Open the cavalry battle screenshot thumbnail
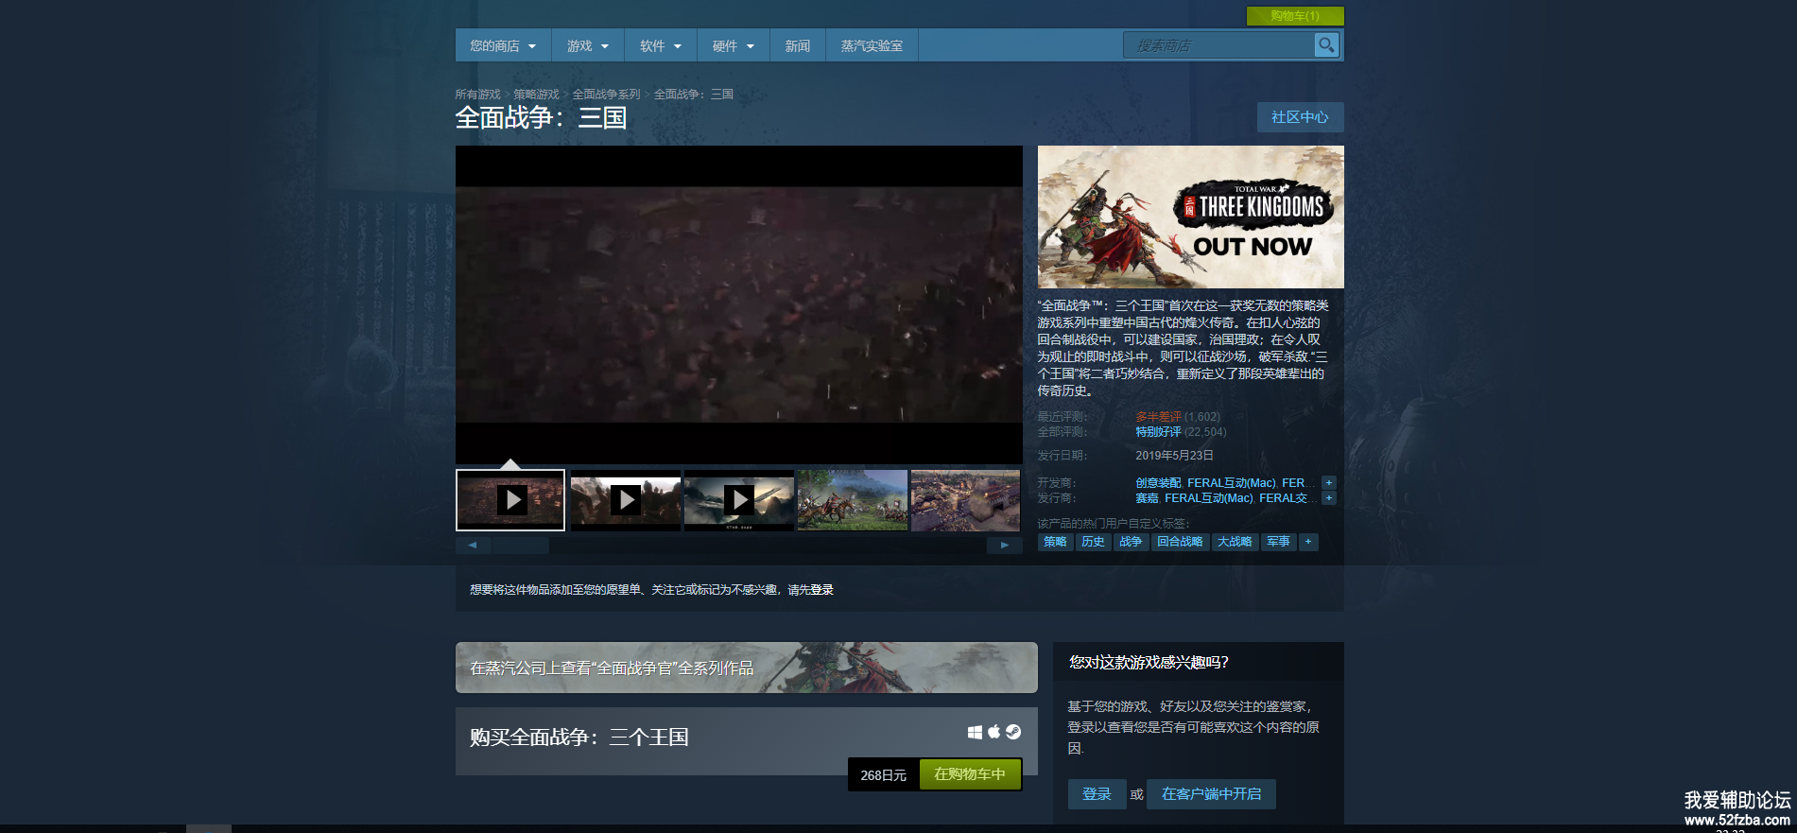1797x833 pixels. (852, 500)
